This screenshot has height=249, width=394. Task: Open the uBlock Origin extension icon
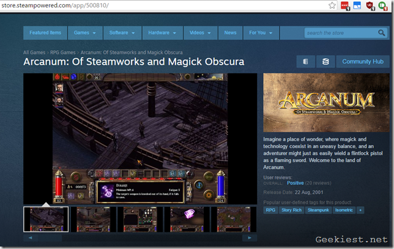(x=370, y=6)
